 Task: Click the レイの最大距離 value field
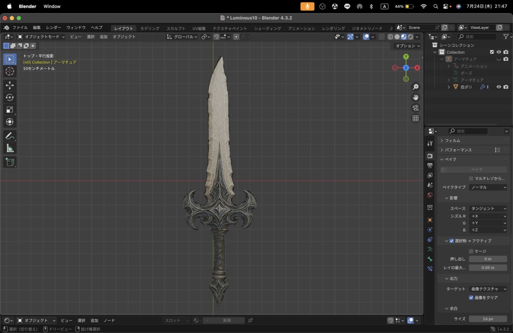[x=487, y=267]
